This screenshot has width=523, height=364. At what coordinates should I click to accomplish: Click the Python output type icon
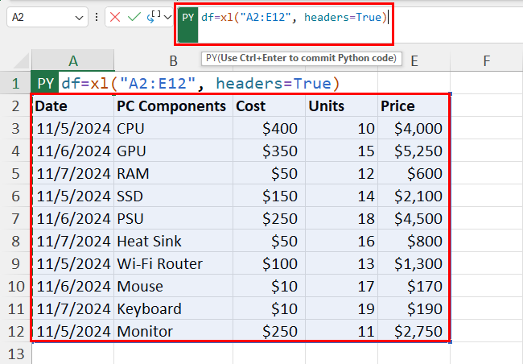pos(154,17)
